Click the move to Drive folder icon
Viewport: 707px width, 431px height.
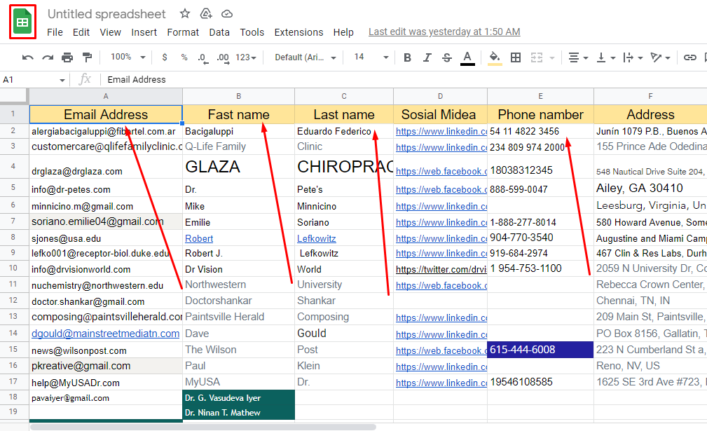tap(206, 14)
